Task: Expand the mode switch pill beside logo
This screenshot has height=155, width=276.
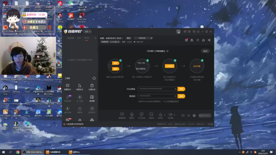Action: tap(88, 31)
